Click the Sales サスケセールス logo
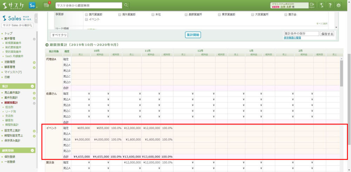 (x=17, y=18)
